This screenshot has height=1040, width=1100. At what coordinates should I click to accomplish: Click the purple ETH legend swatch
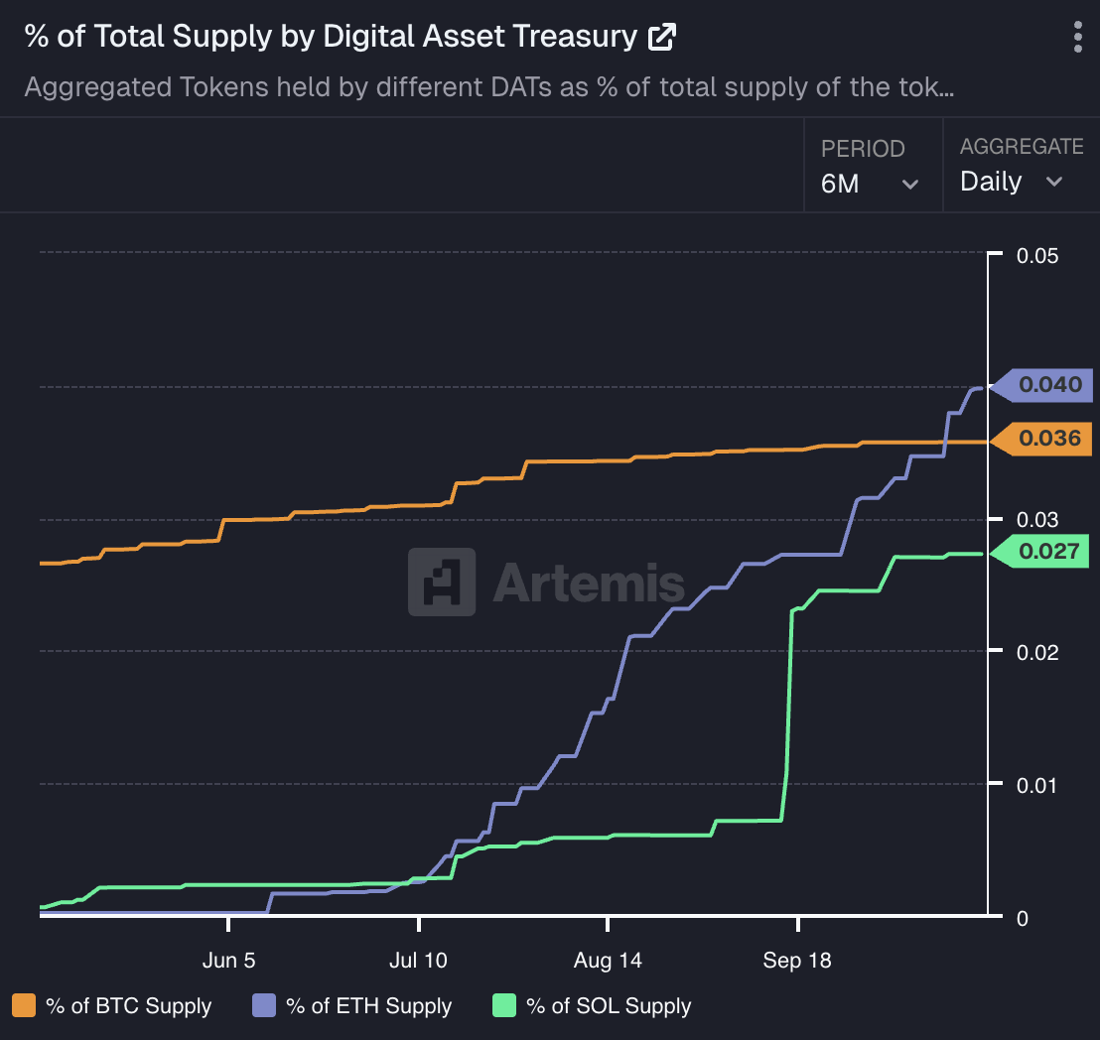pyautogui.click(x=265, y=1006)
